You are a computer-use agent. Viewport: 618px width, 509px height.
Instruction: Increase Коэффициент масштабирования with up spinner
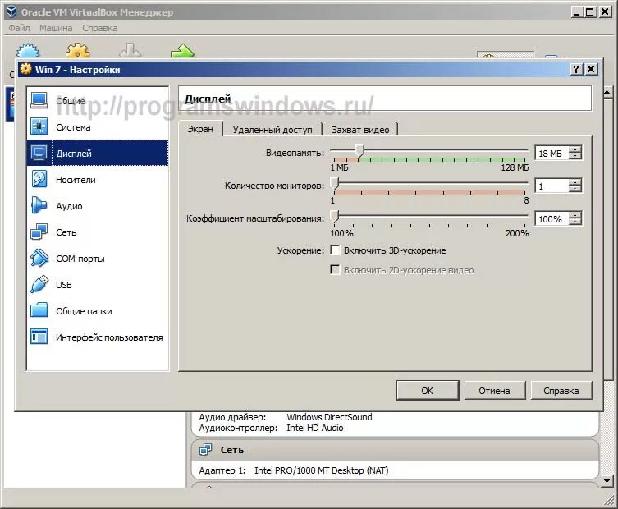(x=575, y=215)
